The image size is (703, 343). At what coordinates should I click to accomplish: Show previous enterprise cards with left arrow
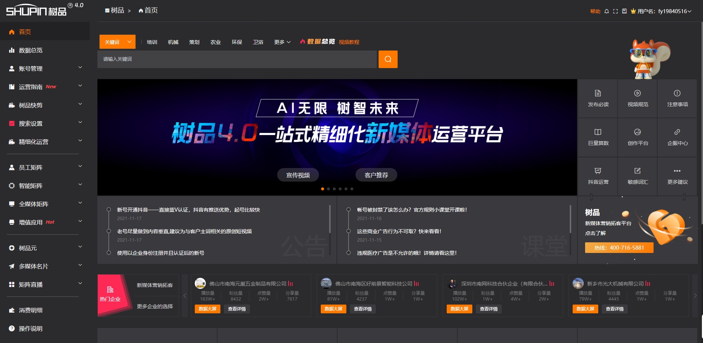pyautogui.click(x=185, y=295)
